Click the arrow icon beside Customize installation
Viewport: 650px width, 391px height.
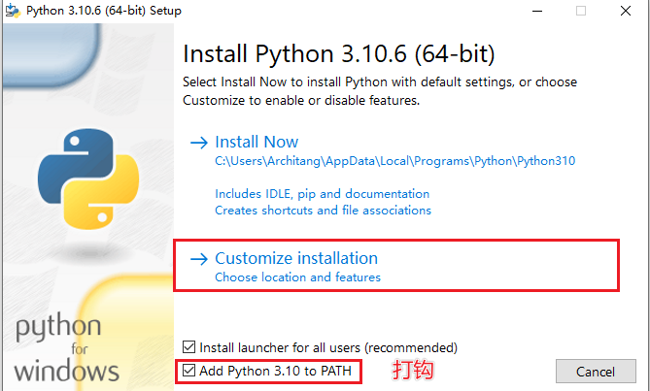(198, 259)
